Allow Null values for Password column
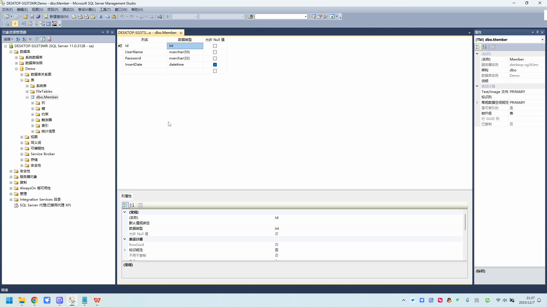The width and height of the screenshot is (547, 307). (215, 58)
